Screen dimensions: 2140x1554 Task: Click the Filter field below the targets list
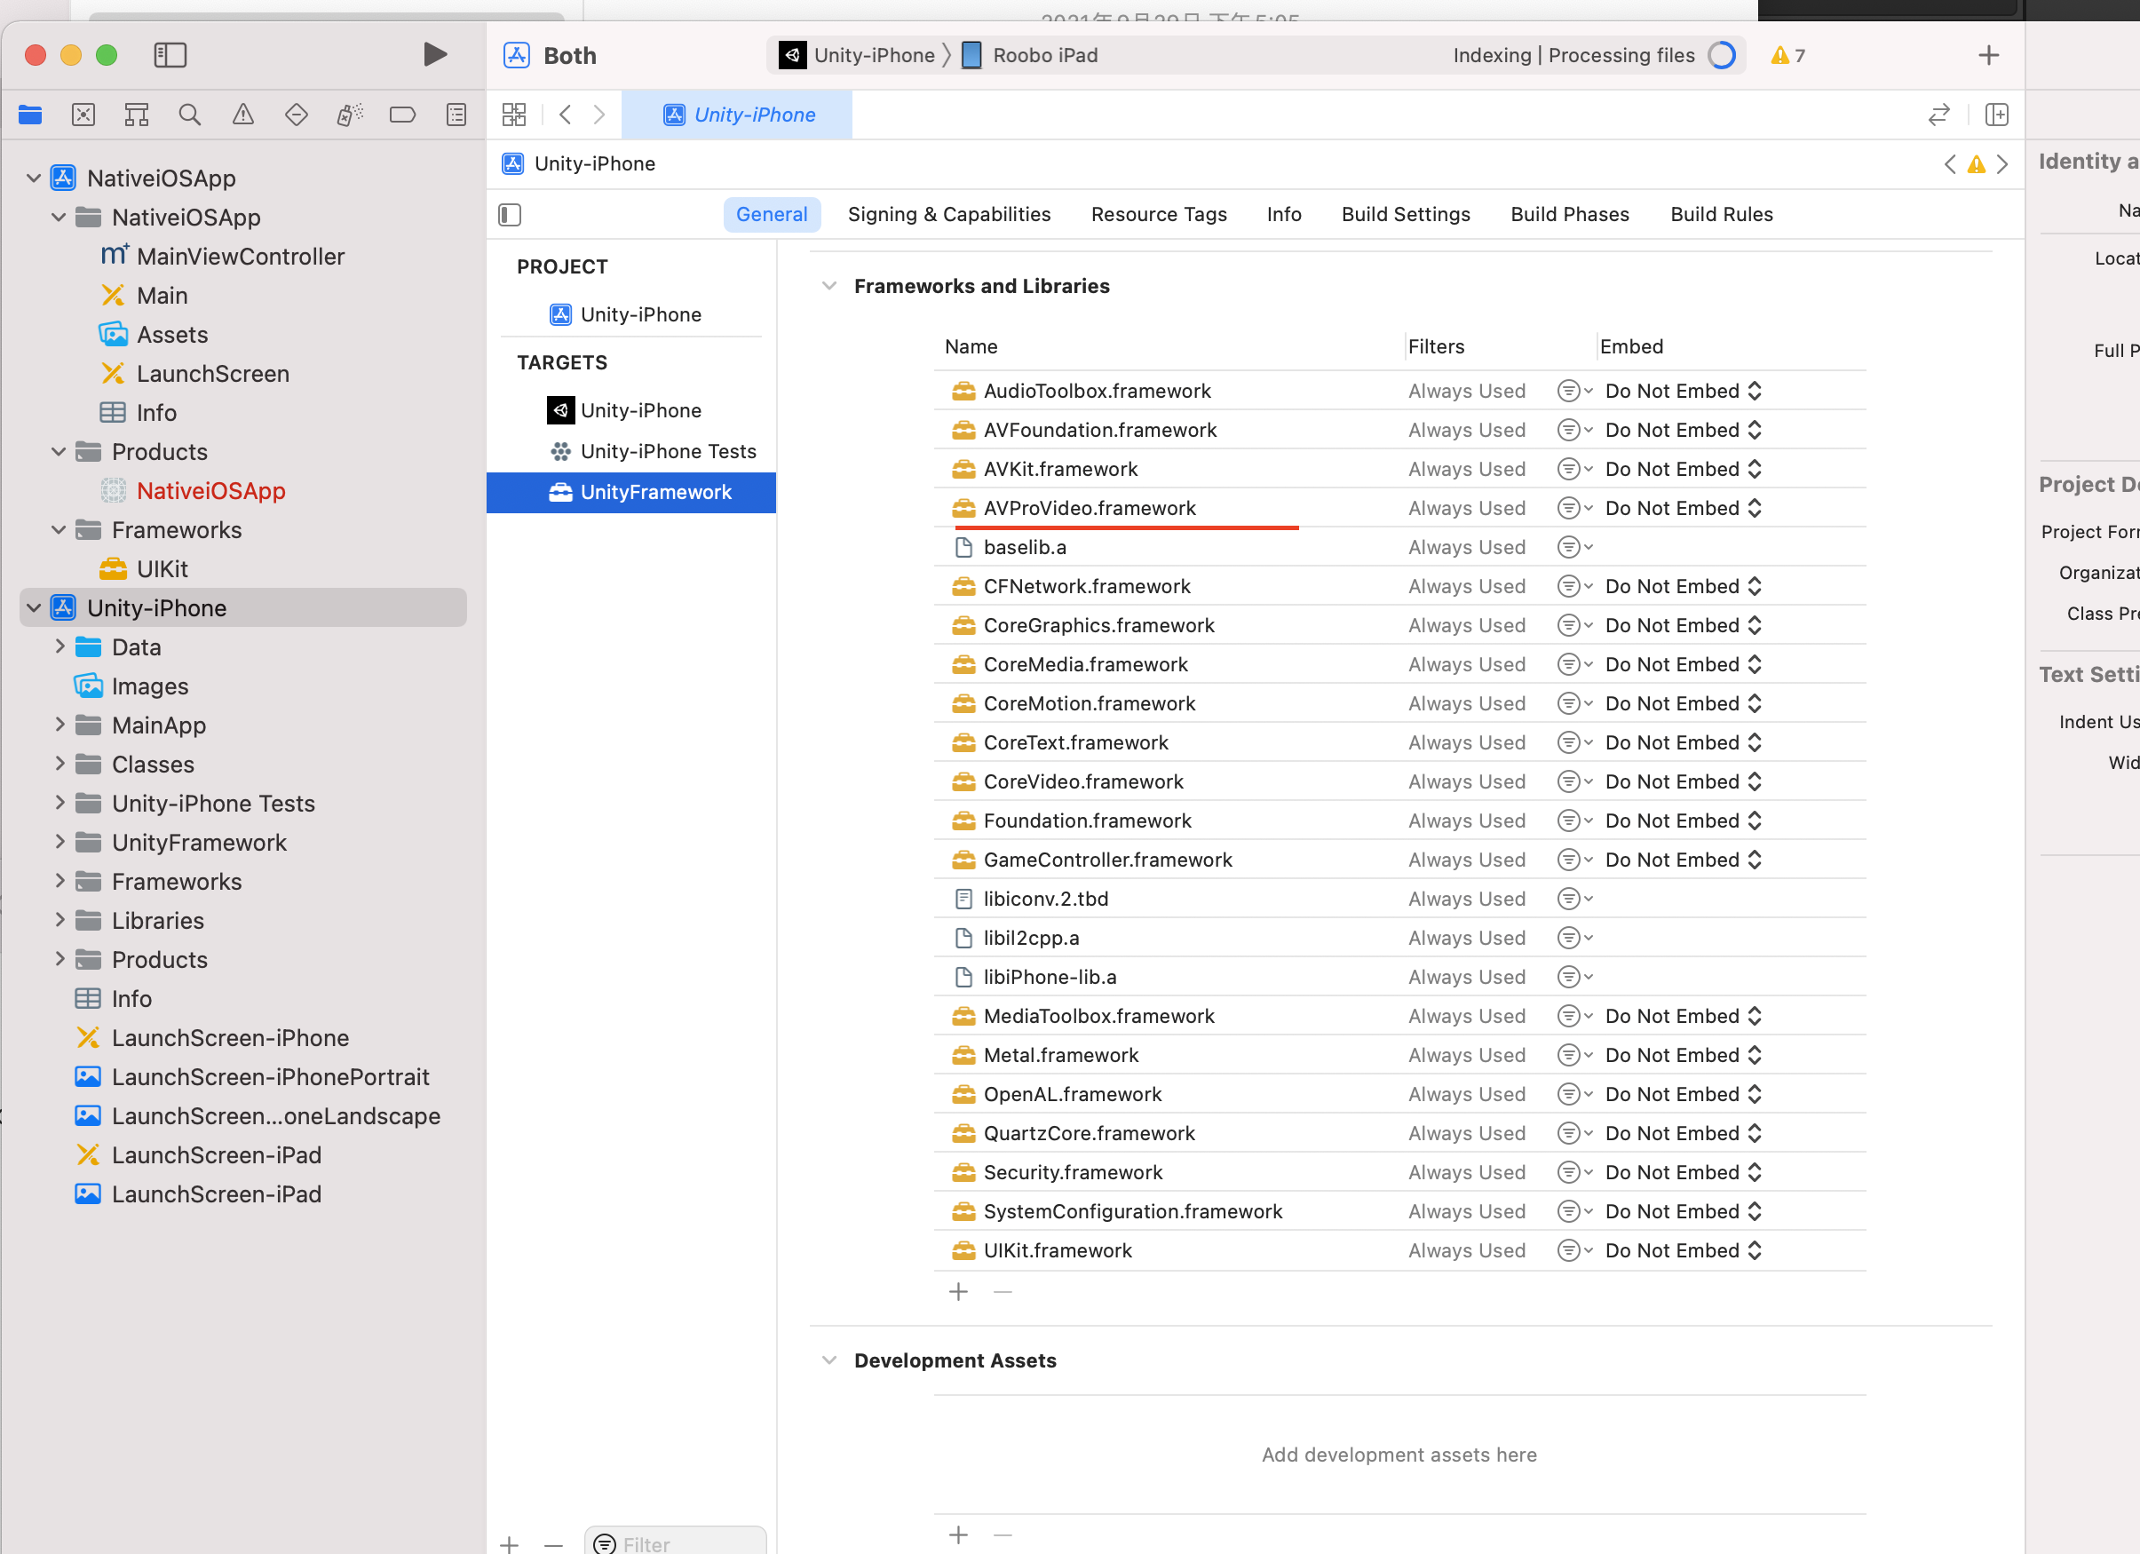(x=675, y=1542)
